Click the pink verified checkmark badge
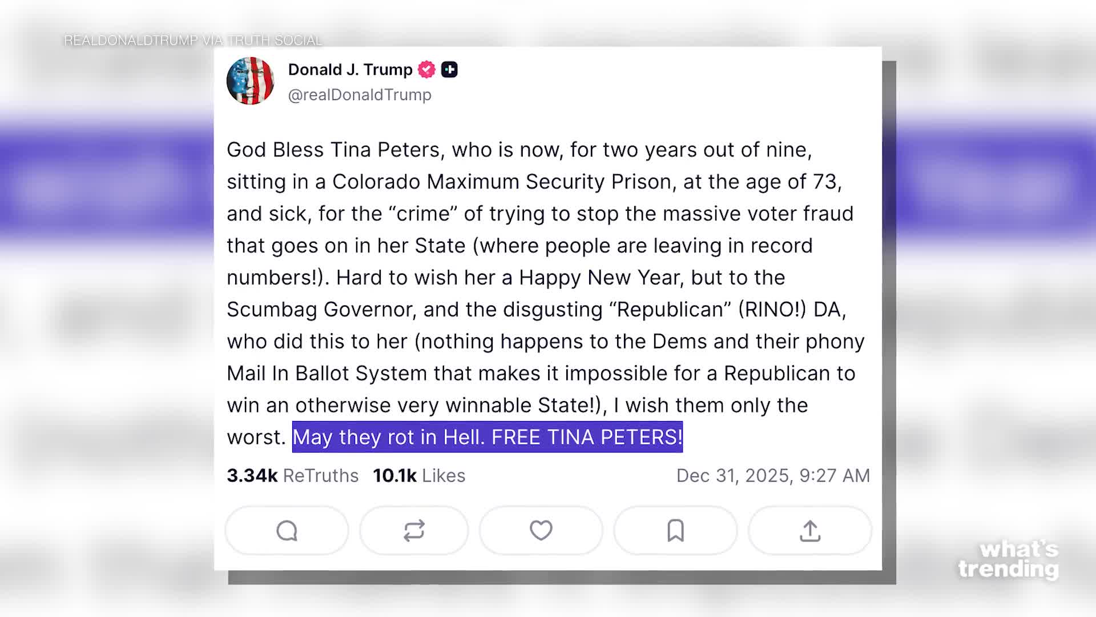This screenshot has width=1096, height=617. [x=426, y=69]
